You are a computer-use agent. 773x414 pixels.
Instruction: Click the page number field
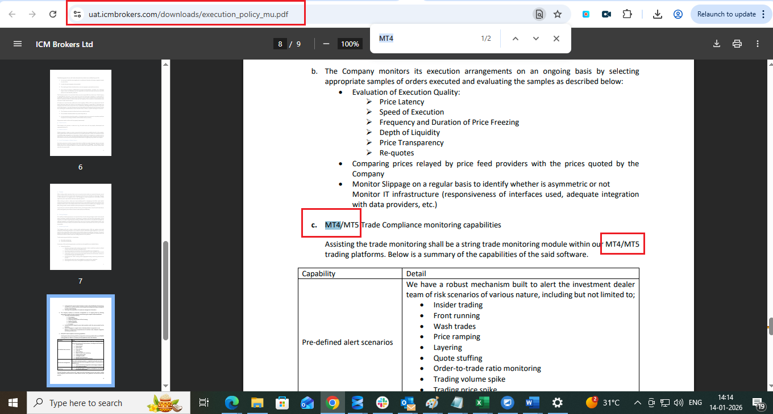click(x=280, y=44)
